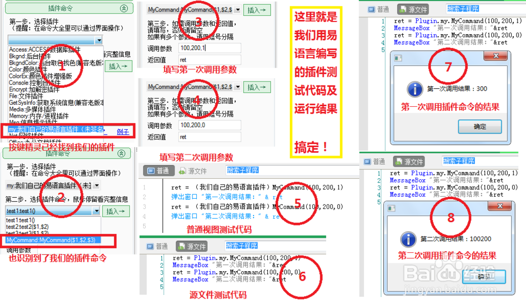Select Bkgnd:后台插件 in the plugin list
Screen dimensions: 526x308
(30, 56)
